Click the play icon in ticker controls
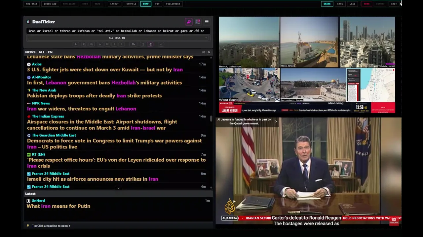 [x=100, y=44]
